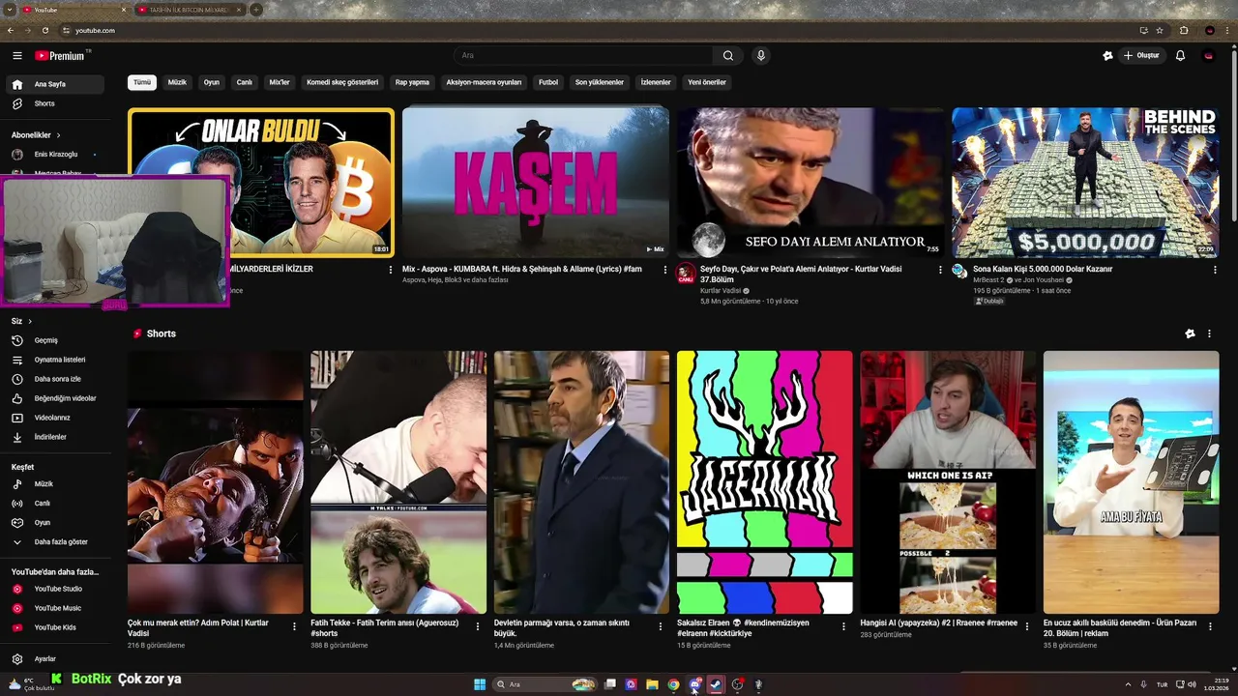1238x696 pixels.
Task: Open Beğendiğim videolar list
Action: (x=54, y=398)
